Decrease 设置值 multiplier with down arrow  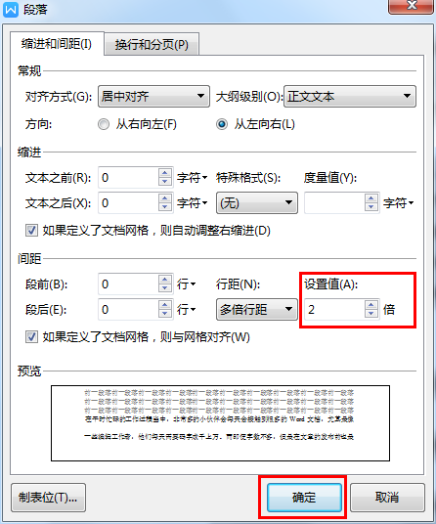[371, 314]
